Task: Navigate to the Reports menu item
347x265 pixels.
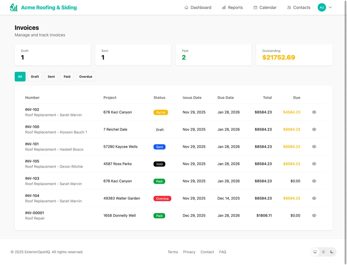Action: (x=235, y=7)
